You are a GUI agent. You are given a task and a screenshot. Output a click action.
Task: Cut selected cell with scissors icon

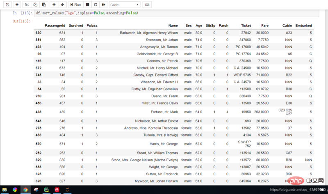(27, 4)
